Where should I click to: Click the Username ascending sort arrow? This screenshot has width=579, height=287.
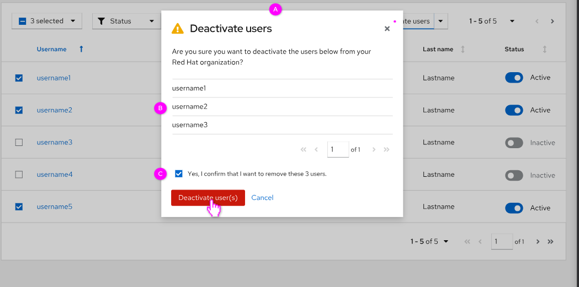81,49
